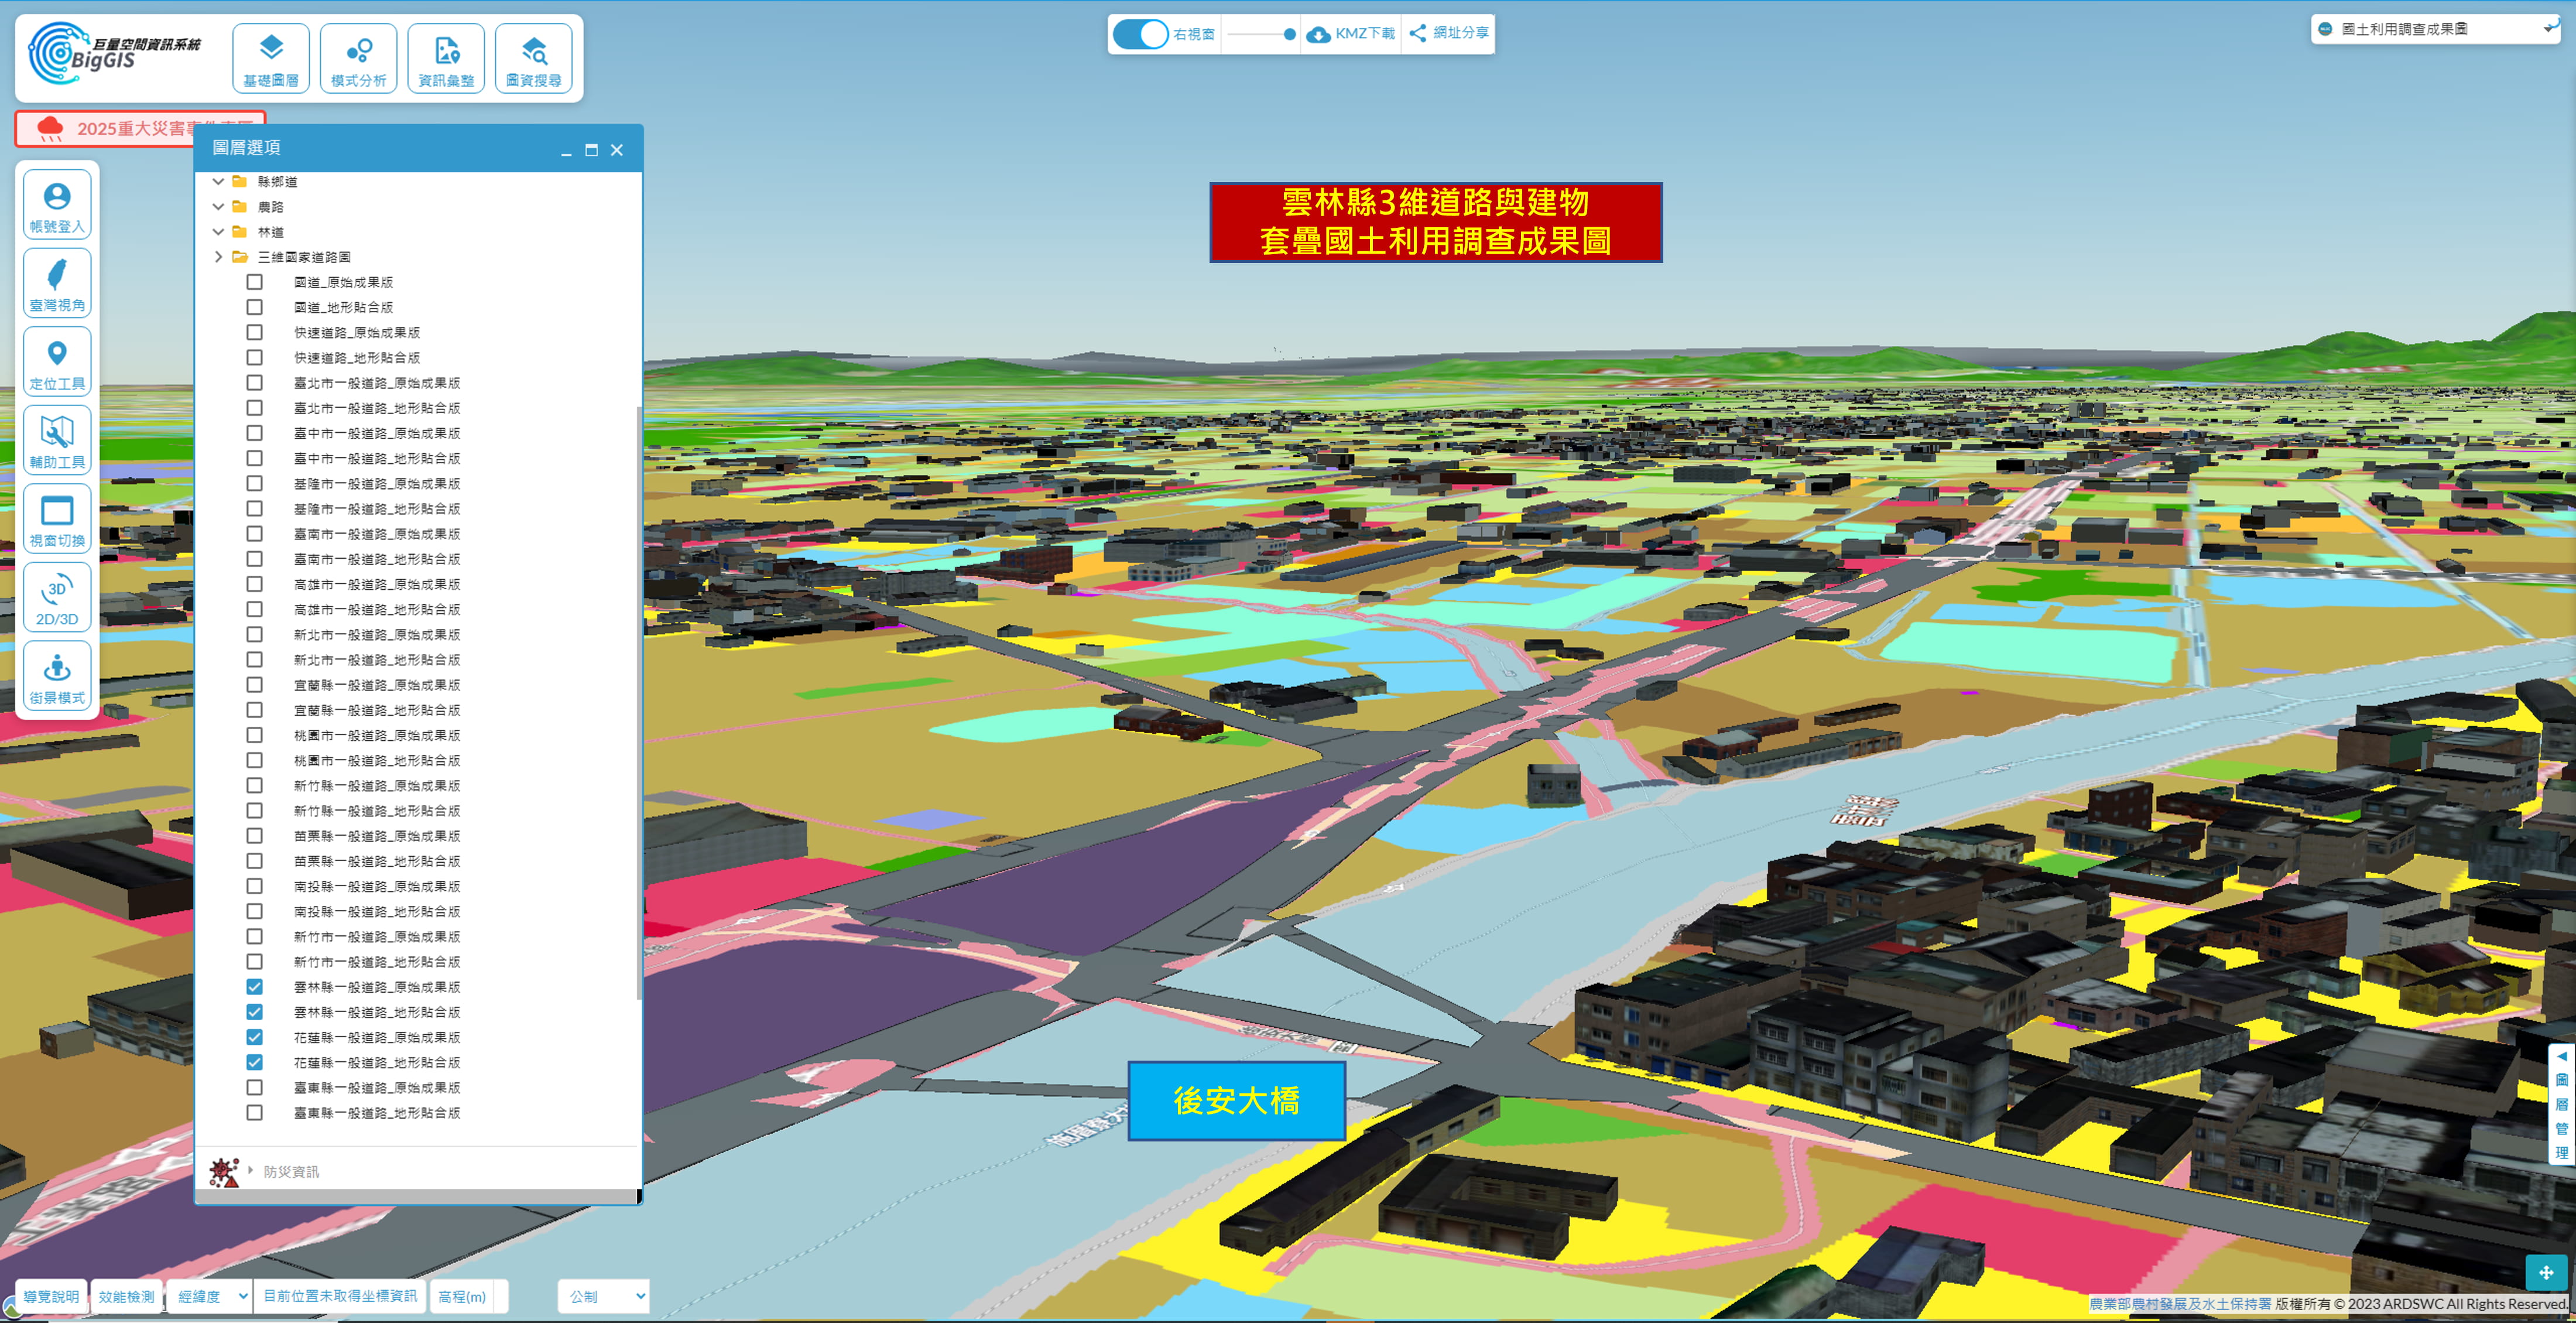Collapse the 縣鄉道 folder
2576x1323 pixels.
click(219, 182)
